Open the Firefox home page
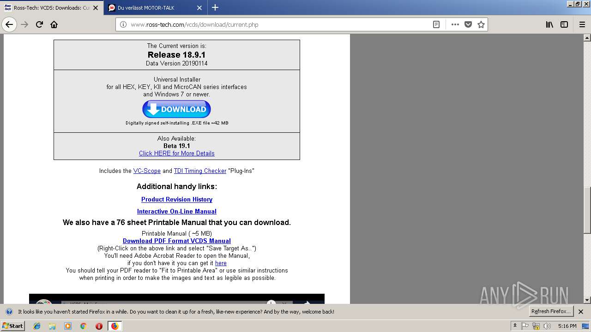The image size is (591, 332). coord(54,24)
